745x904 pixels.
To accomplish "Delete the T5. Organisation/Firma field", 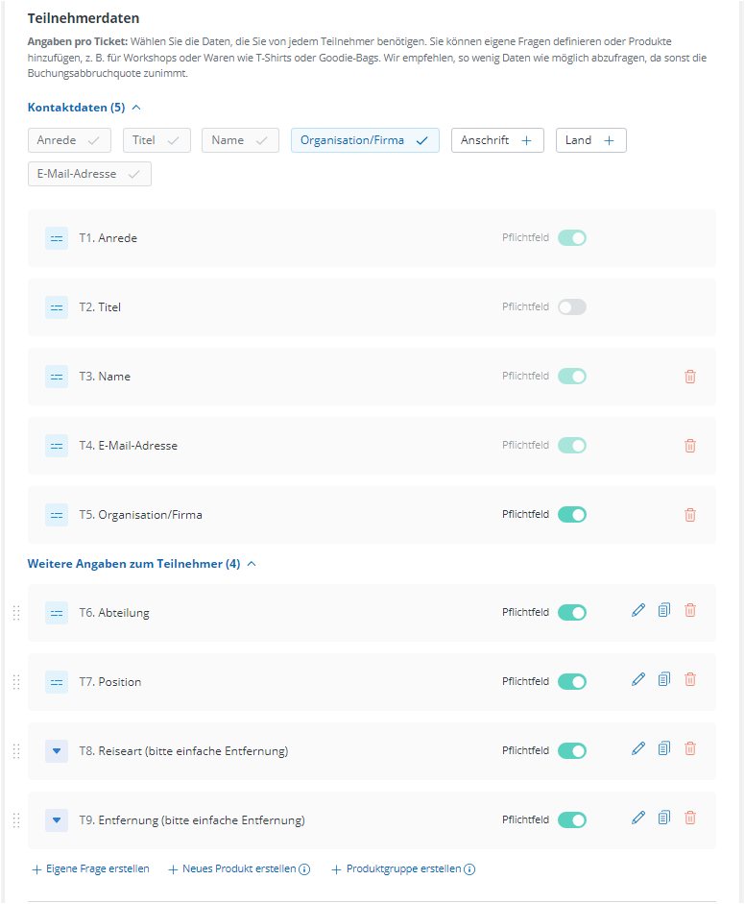I will tap(689, 515).
